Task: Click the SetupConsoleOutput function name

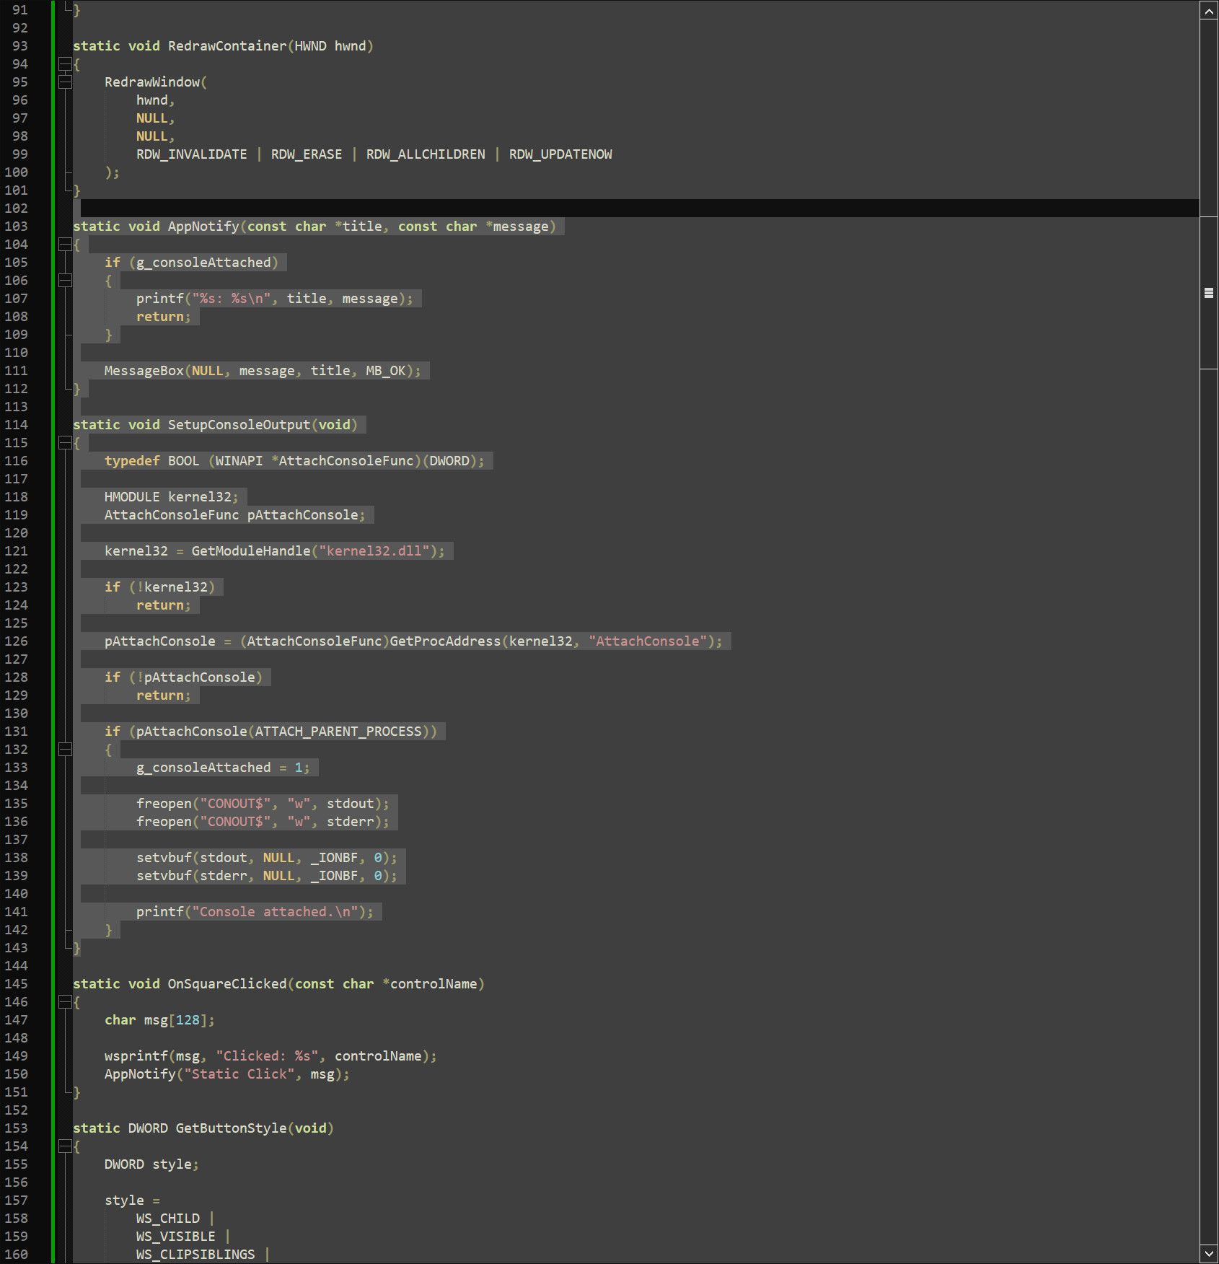Action: point(239,425)
